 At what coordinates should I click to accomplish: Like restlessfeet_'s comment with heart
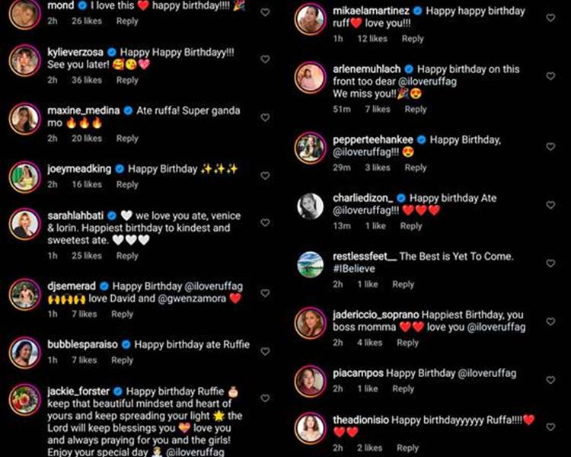(550, 263)
